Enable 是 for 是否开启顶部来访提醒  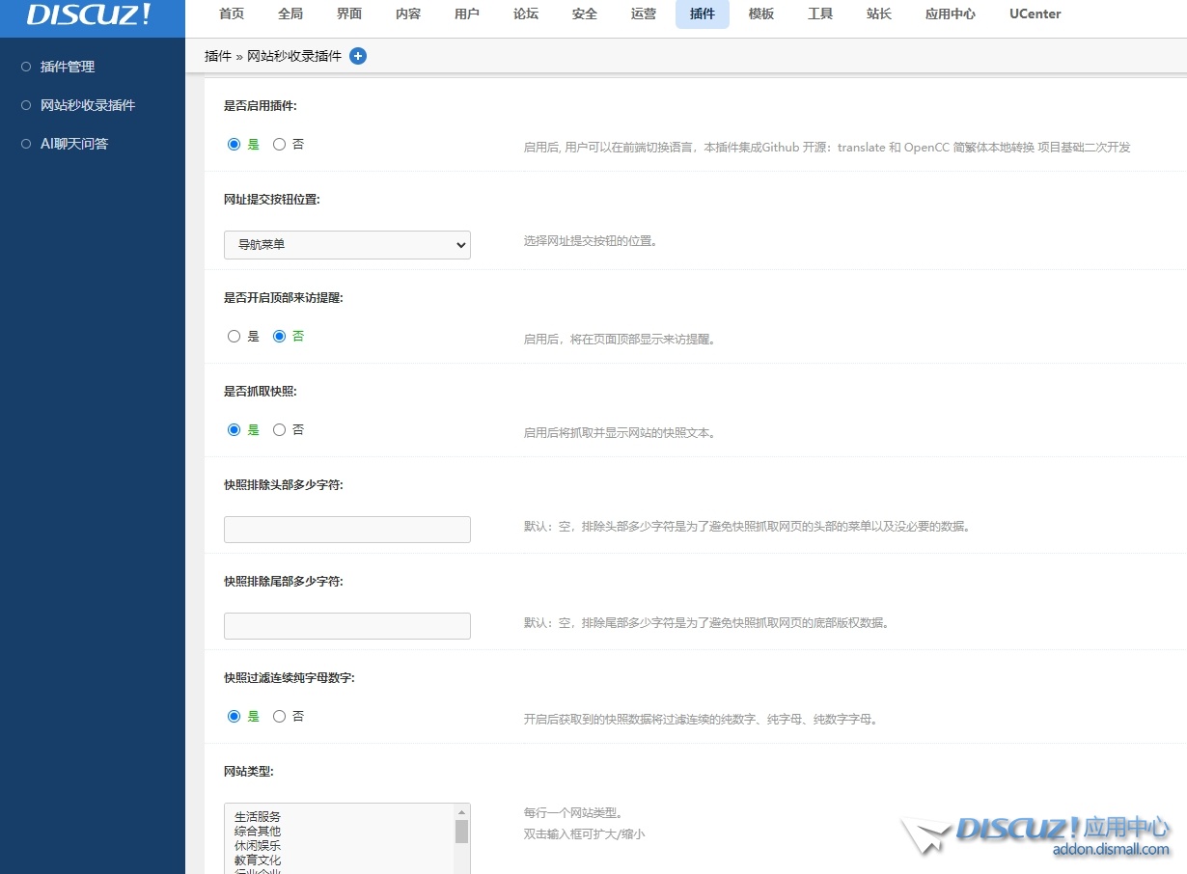pos(235,337)
